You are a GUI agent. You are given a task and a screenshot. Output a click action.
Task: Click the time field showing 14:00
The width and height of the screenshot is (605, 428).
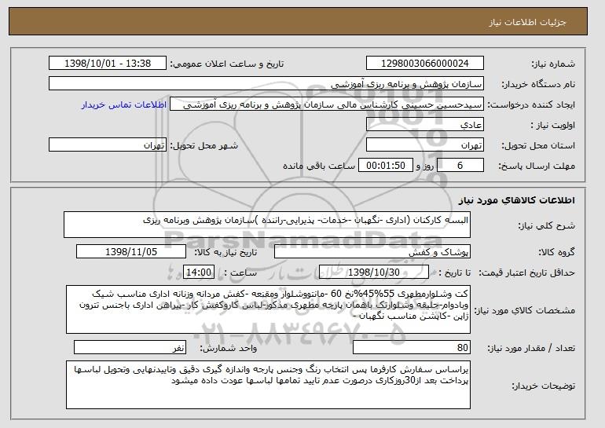199,273
